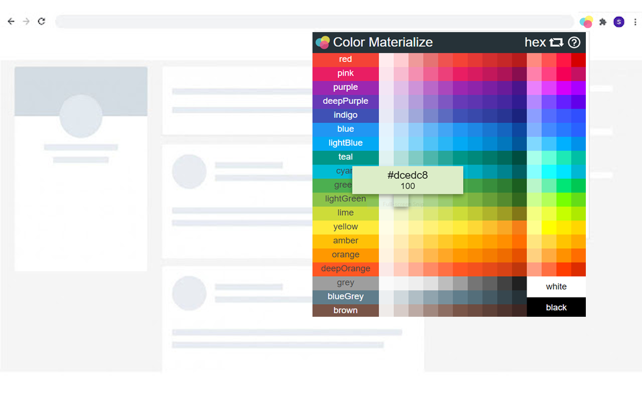Image resolution: width=642 pixels, height=401 pixels.
Task: Click the browser back arrow
Action: point(11,21)
